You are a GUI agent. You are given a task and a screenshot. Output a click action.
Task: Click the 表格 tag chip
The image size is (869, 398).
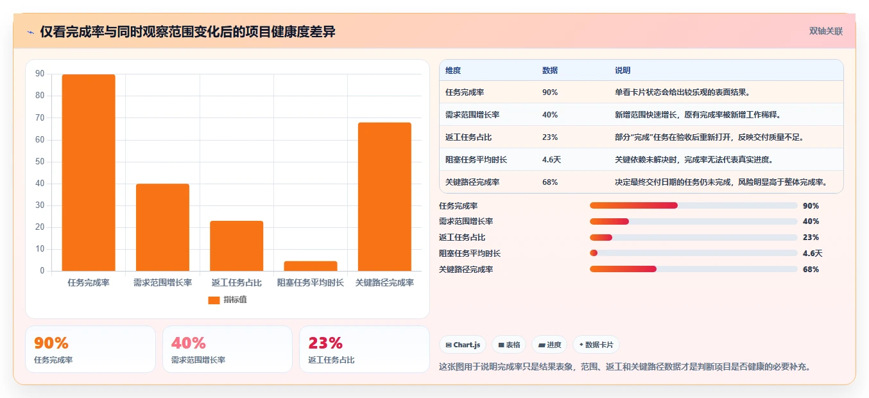click(509, 345)
